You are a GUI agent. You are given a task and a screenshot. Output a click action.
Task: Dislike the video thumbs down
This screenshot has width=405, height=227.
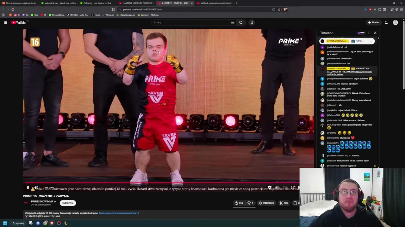tap(250, 203)
